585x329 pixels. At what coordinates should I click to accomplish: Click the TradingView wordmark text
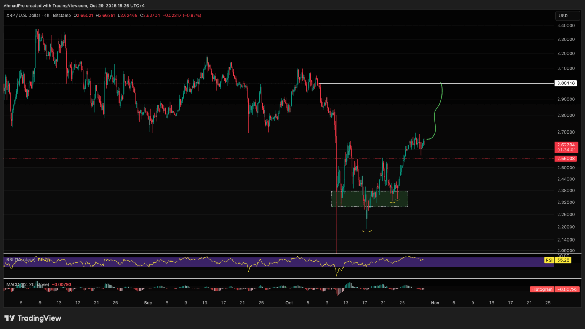click(39, 318)
